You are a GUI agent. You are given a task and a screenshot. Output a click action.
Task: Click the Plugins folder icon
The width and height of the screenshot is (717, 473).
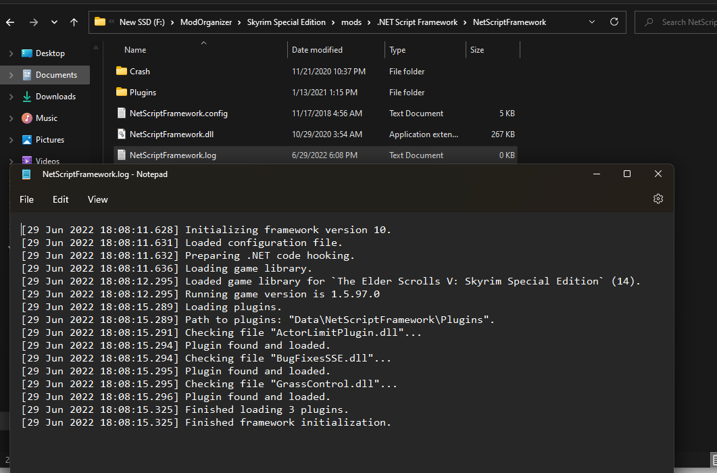point(121,92)
